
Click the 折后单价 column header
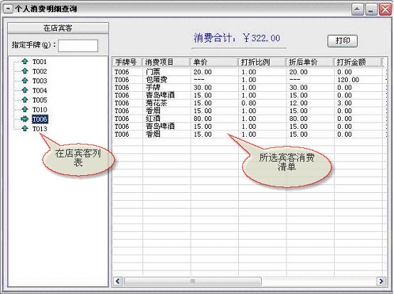[310, 62]
